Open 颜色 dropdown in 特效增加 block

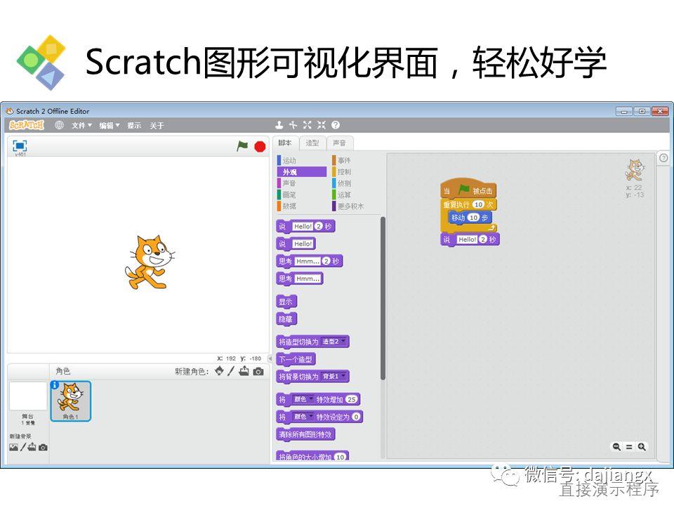[303, 399]
